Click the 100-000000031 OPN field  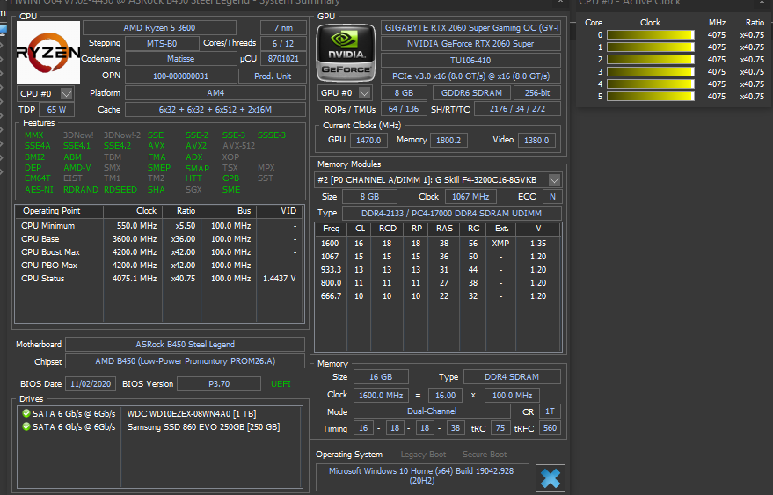pyautogui.click(x=181, y=76)
